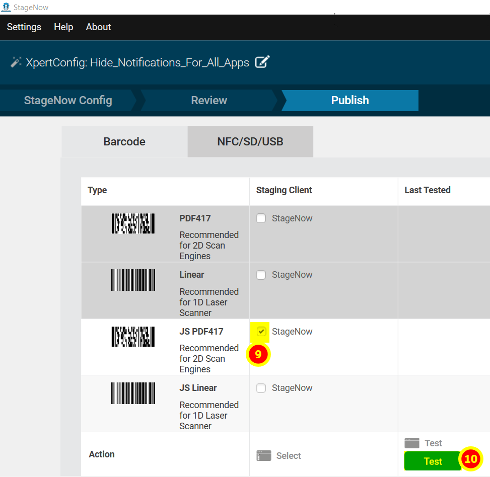Click the PDF417 barcode thumbnail
The image size is (490, 477).
[x=133, y=223]
